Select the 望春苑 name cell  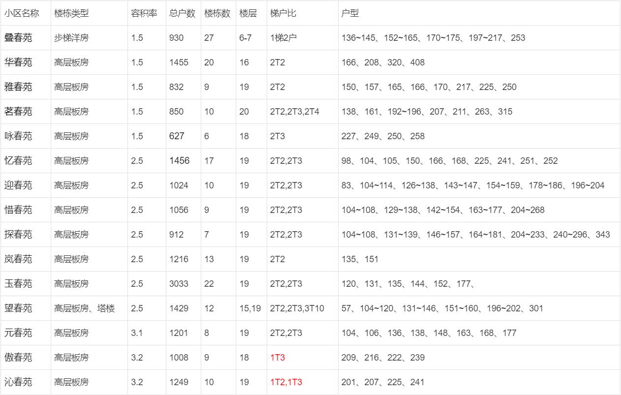(x=18, y=308)
